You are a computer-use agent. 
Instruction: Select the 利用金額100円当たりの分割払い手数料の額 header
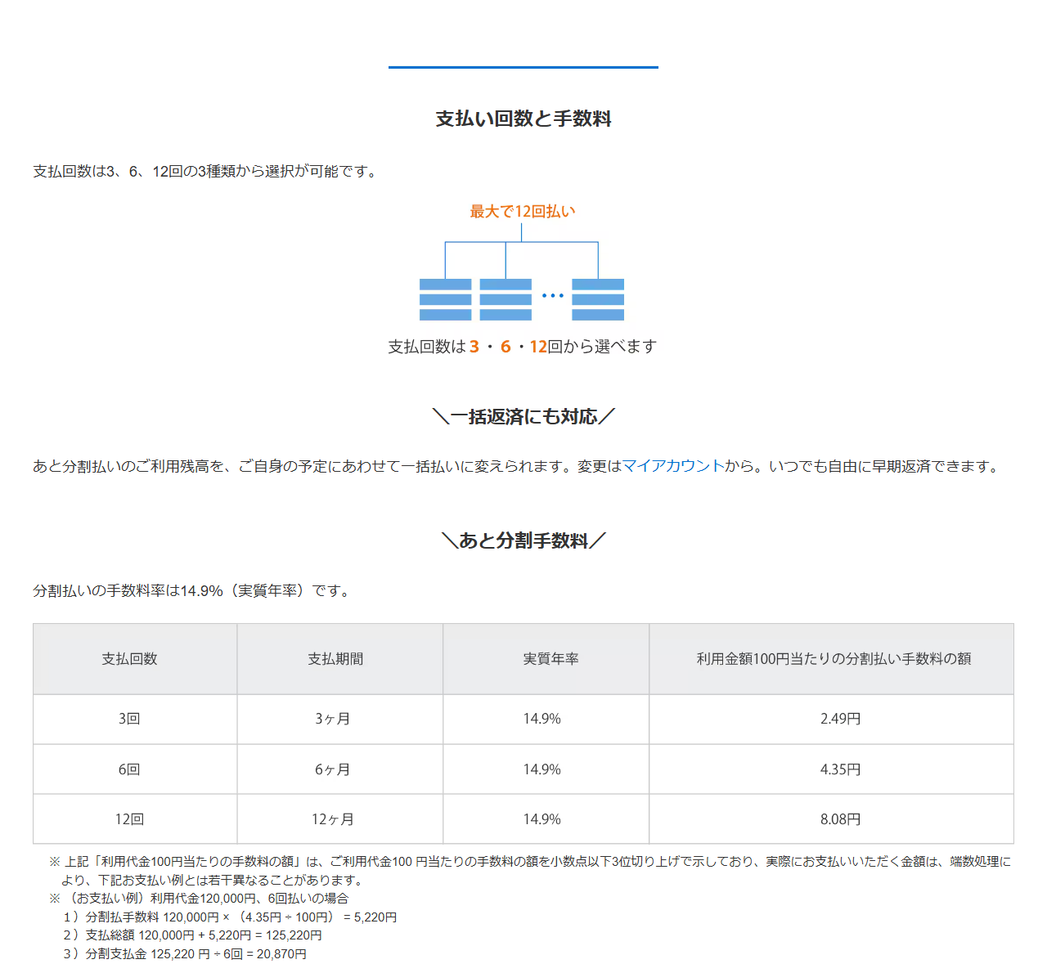[x=832, y=659]
